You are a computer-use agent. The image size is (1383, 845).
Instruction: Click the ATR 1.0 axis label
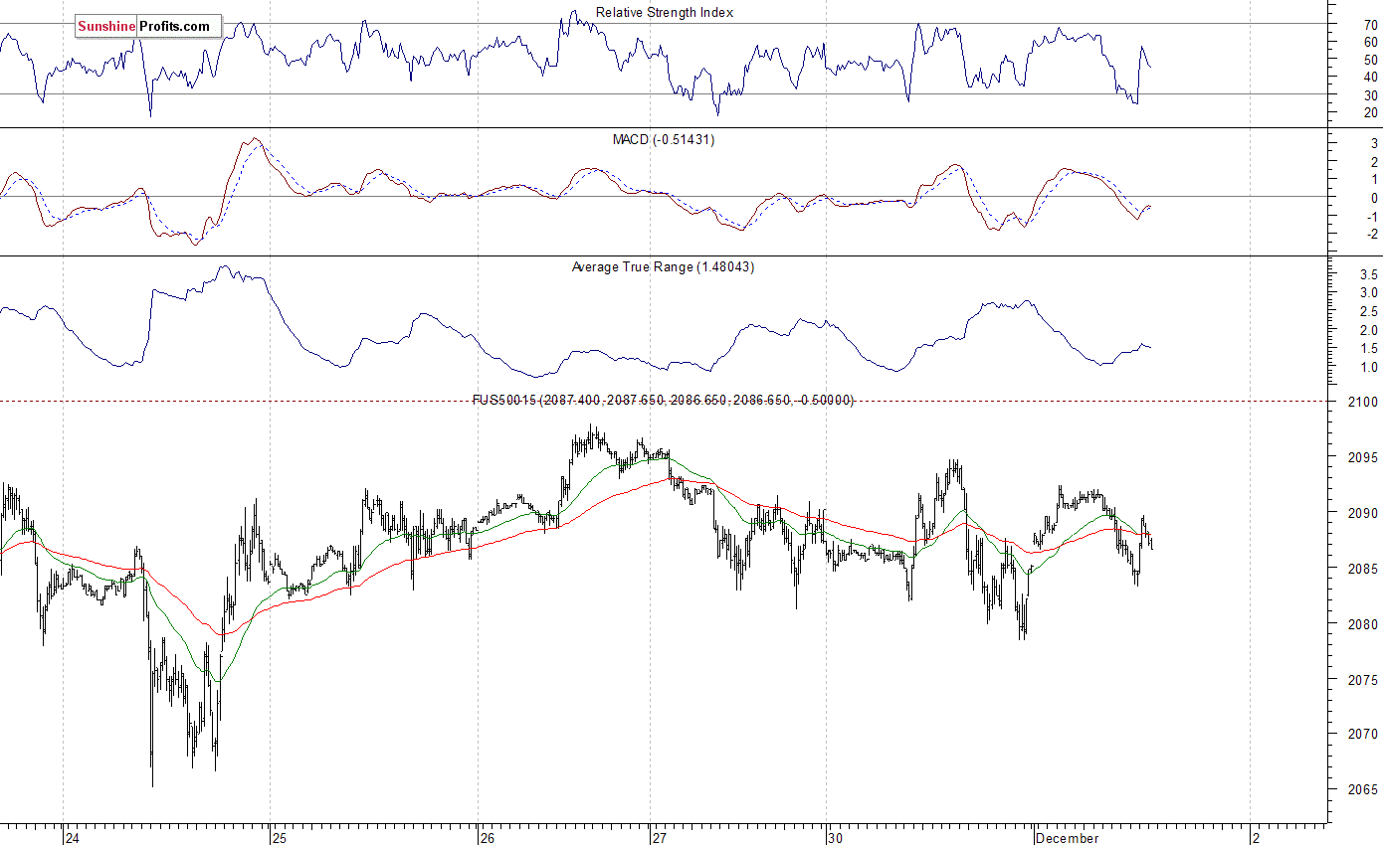coord(1368,368)
